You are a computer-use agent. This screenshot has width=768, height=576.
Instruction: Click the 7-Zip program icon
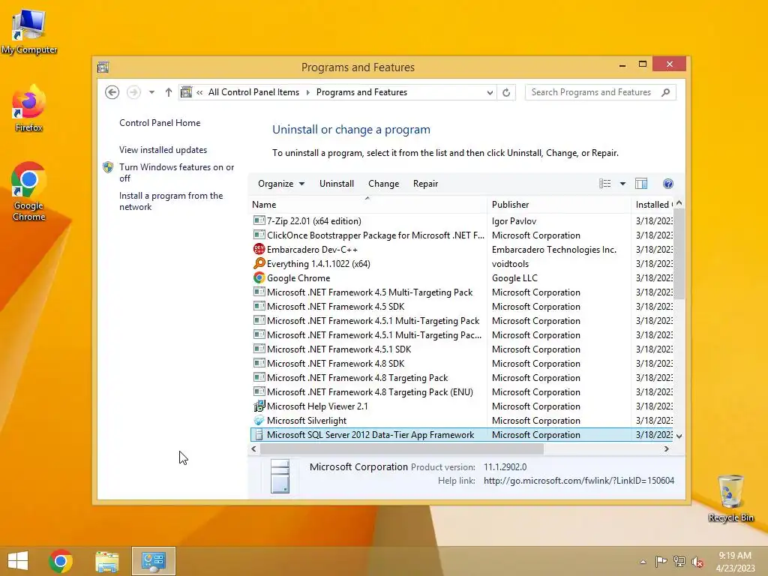tap(259, 221)
